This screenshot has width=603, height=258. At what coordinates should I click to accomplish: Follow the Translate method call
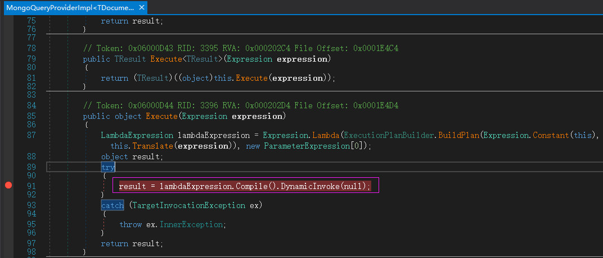153,146
